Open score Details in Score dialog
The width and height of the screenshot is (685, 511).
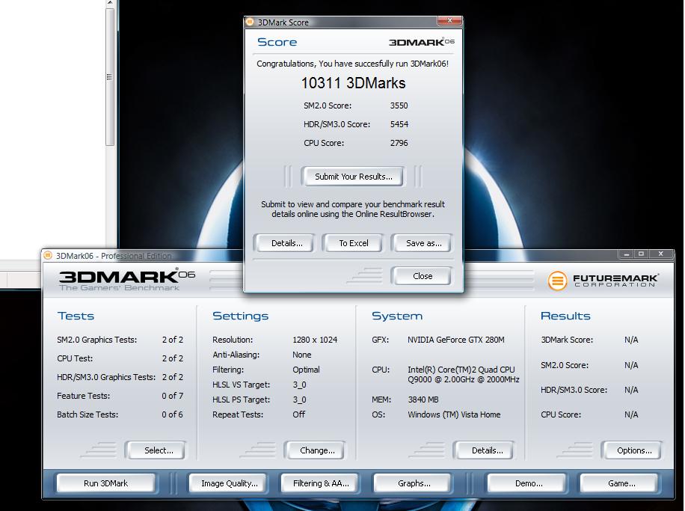pyautogui.click(x=286, y=243)
